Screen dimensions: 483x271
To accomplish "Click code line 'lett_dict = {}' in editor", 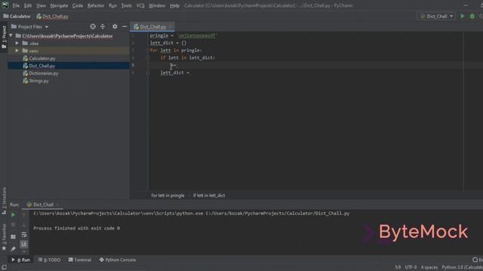I will coord(168,43).
